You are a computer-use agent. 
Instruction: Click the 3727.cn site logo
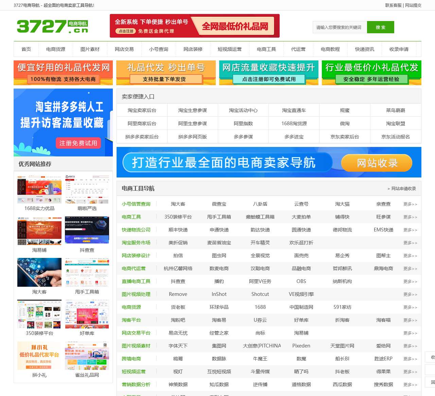click(x=53, y=26)
